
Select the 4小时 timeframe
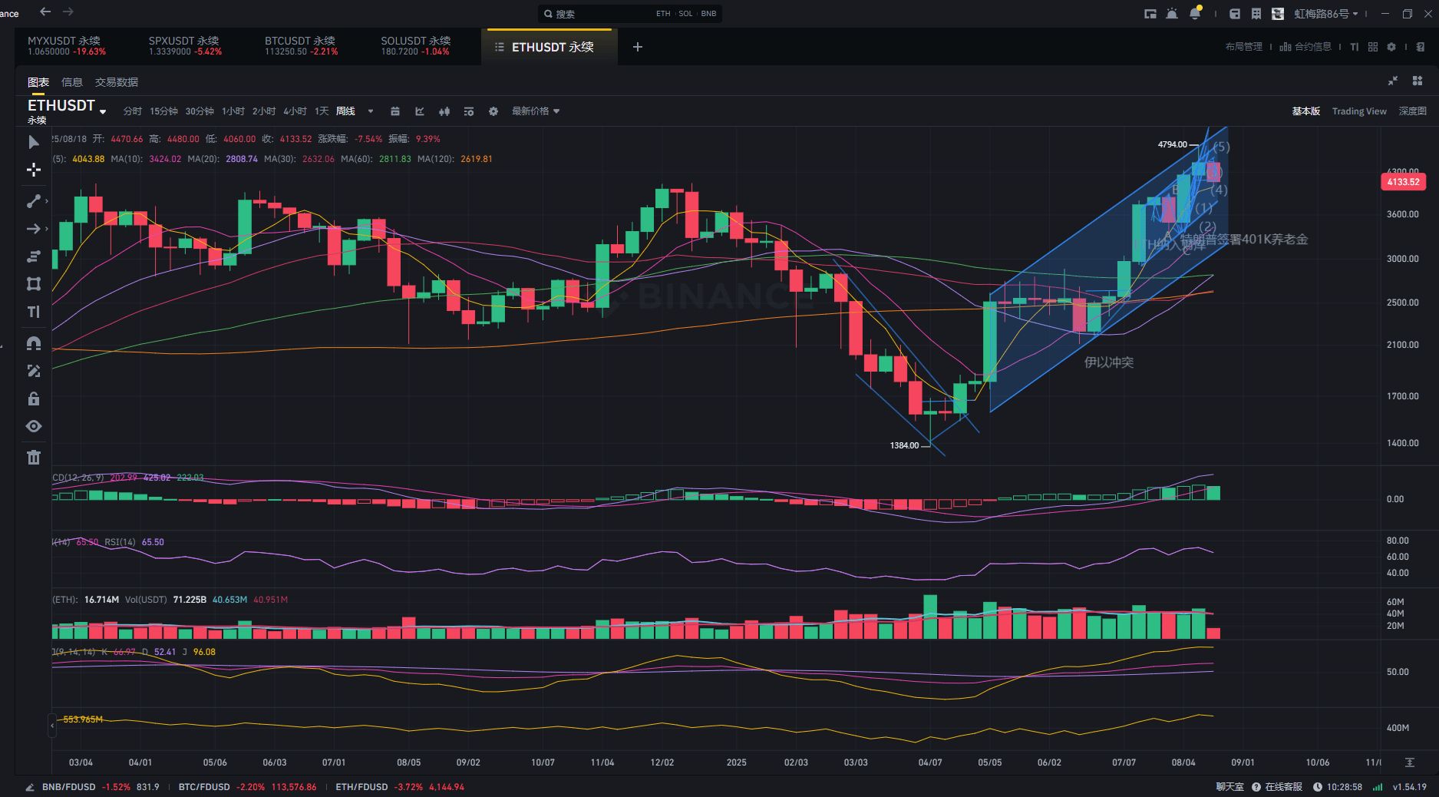(295, 111)
